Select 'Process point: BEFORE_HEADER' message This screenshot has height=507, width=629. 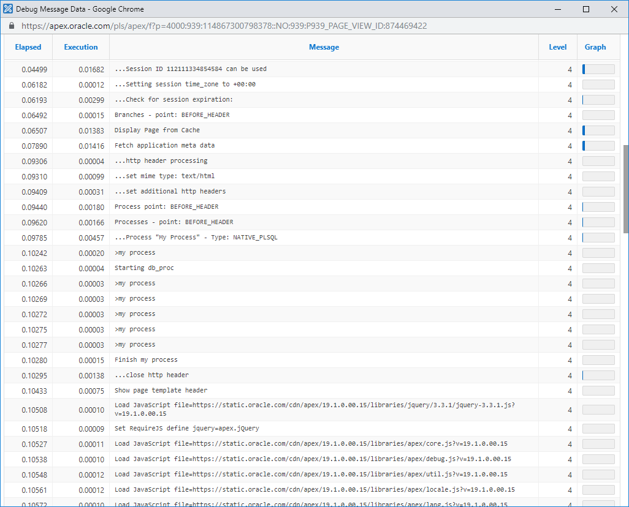coord(167,207)
